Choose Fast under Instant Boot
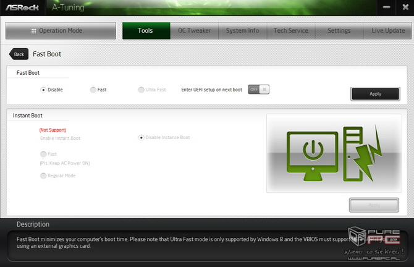This screenshot has height=267, width=414. [x=43, y=154]
